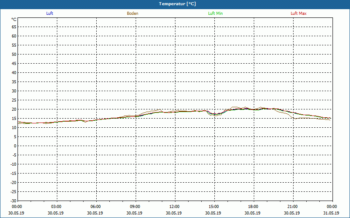
Task: Click the 25 y-axis label
Action: click(14, 100)
